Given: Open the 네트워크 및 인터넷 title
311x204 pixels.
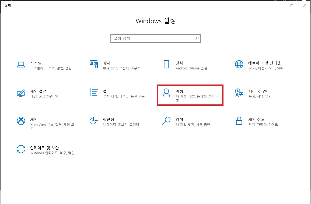Looking at the screenshot, I should 265,63.
